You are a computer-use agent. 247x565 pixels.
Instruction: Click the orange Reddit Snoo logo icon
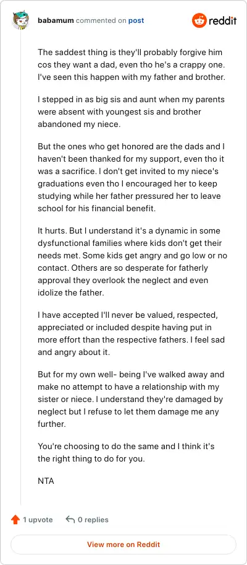click(x=199, y=20)
